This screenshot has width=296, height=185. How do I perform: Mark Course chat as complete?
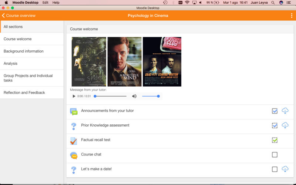[275, 155]
